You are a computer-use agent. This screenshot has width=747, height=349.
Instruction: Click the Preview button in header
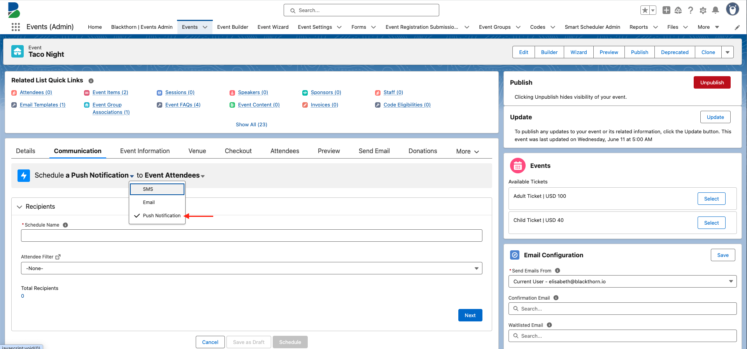click(609, 52)
